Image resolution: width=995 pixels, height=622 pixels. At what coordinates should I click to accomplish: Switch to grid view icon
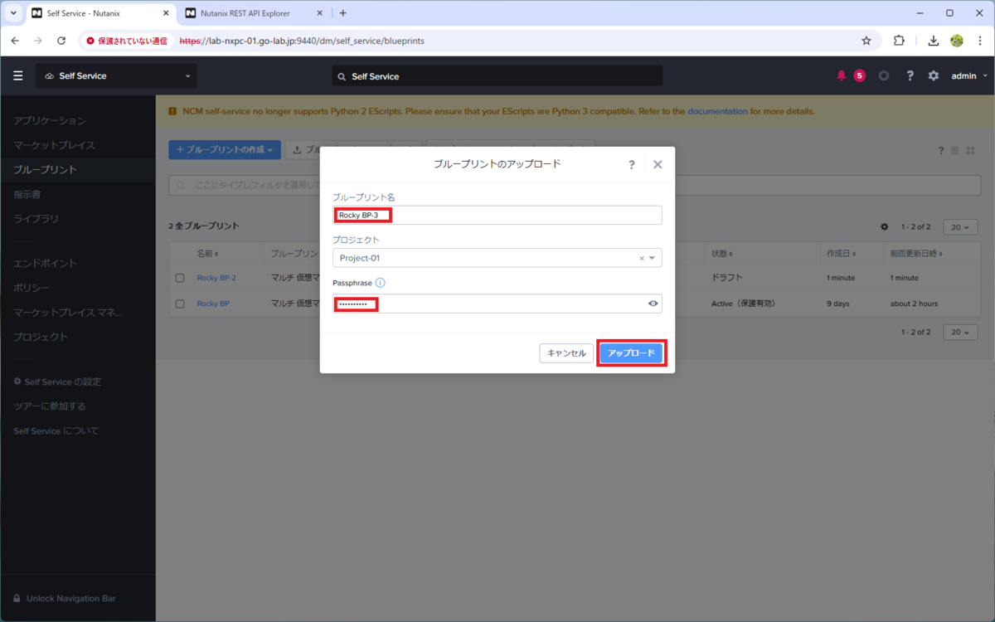pyautogui.click(x=970, y=150)
